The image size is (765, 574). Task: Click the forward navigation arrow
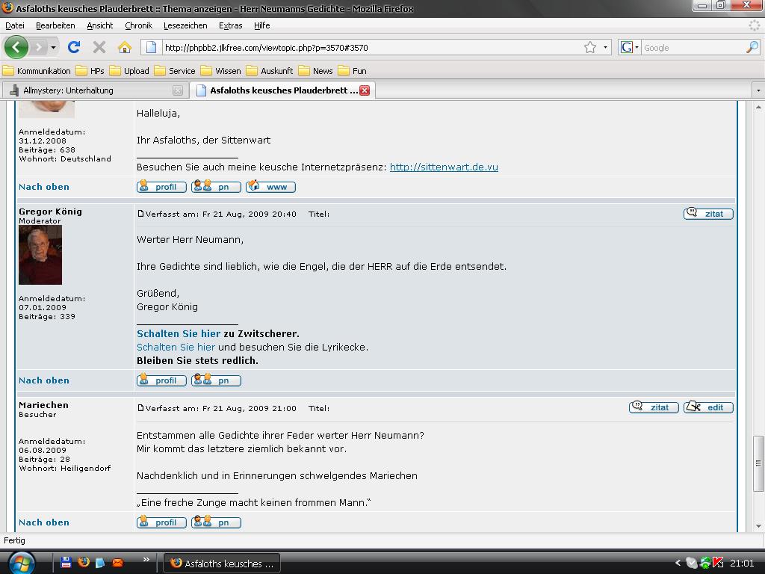39,47
